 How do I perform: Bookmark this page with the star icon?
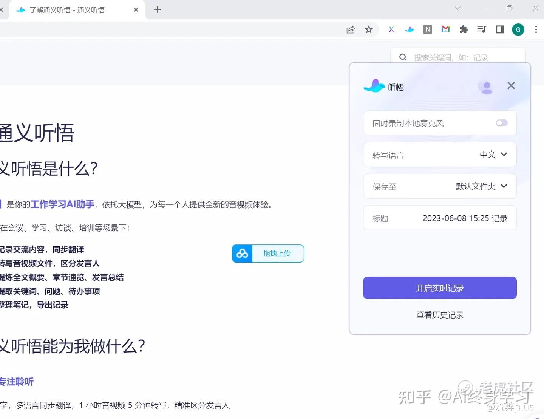point(369,29)
